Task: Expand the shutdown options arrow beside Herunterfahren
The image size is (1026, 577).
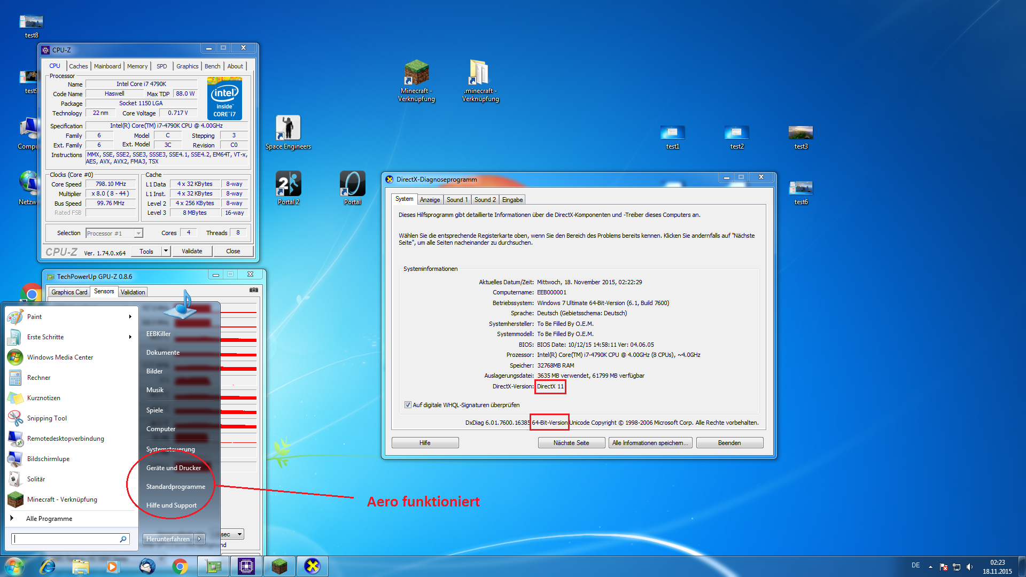Action: tap(199, 539)
